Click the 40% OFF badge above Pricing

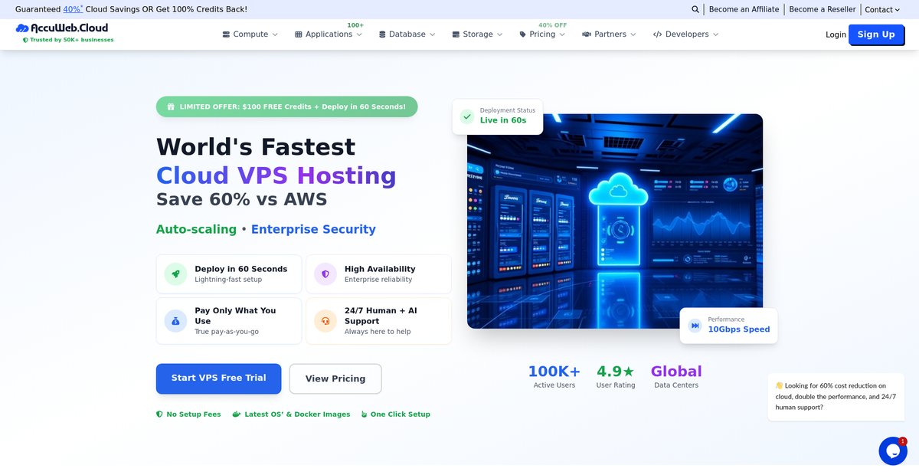551,25
